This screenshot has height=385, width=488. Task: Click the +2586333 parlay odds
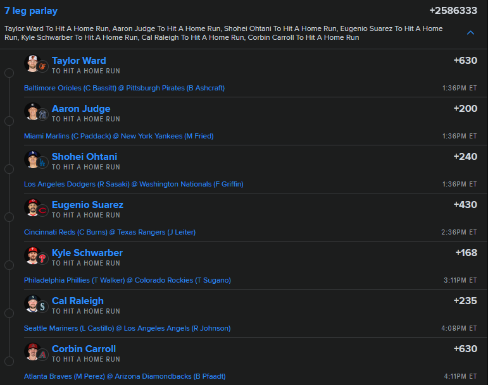(x=453, y=11)
